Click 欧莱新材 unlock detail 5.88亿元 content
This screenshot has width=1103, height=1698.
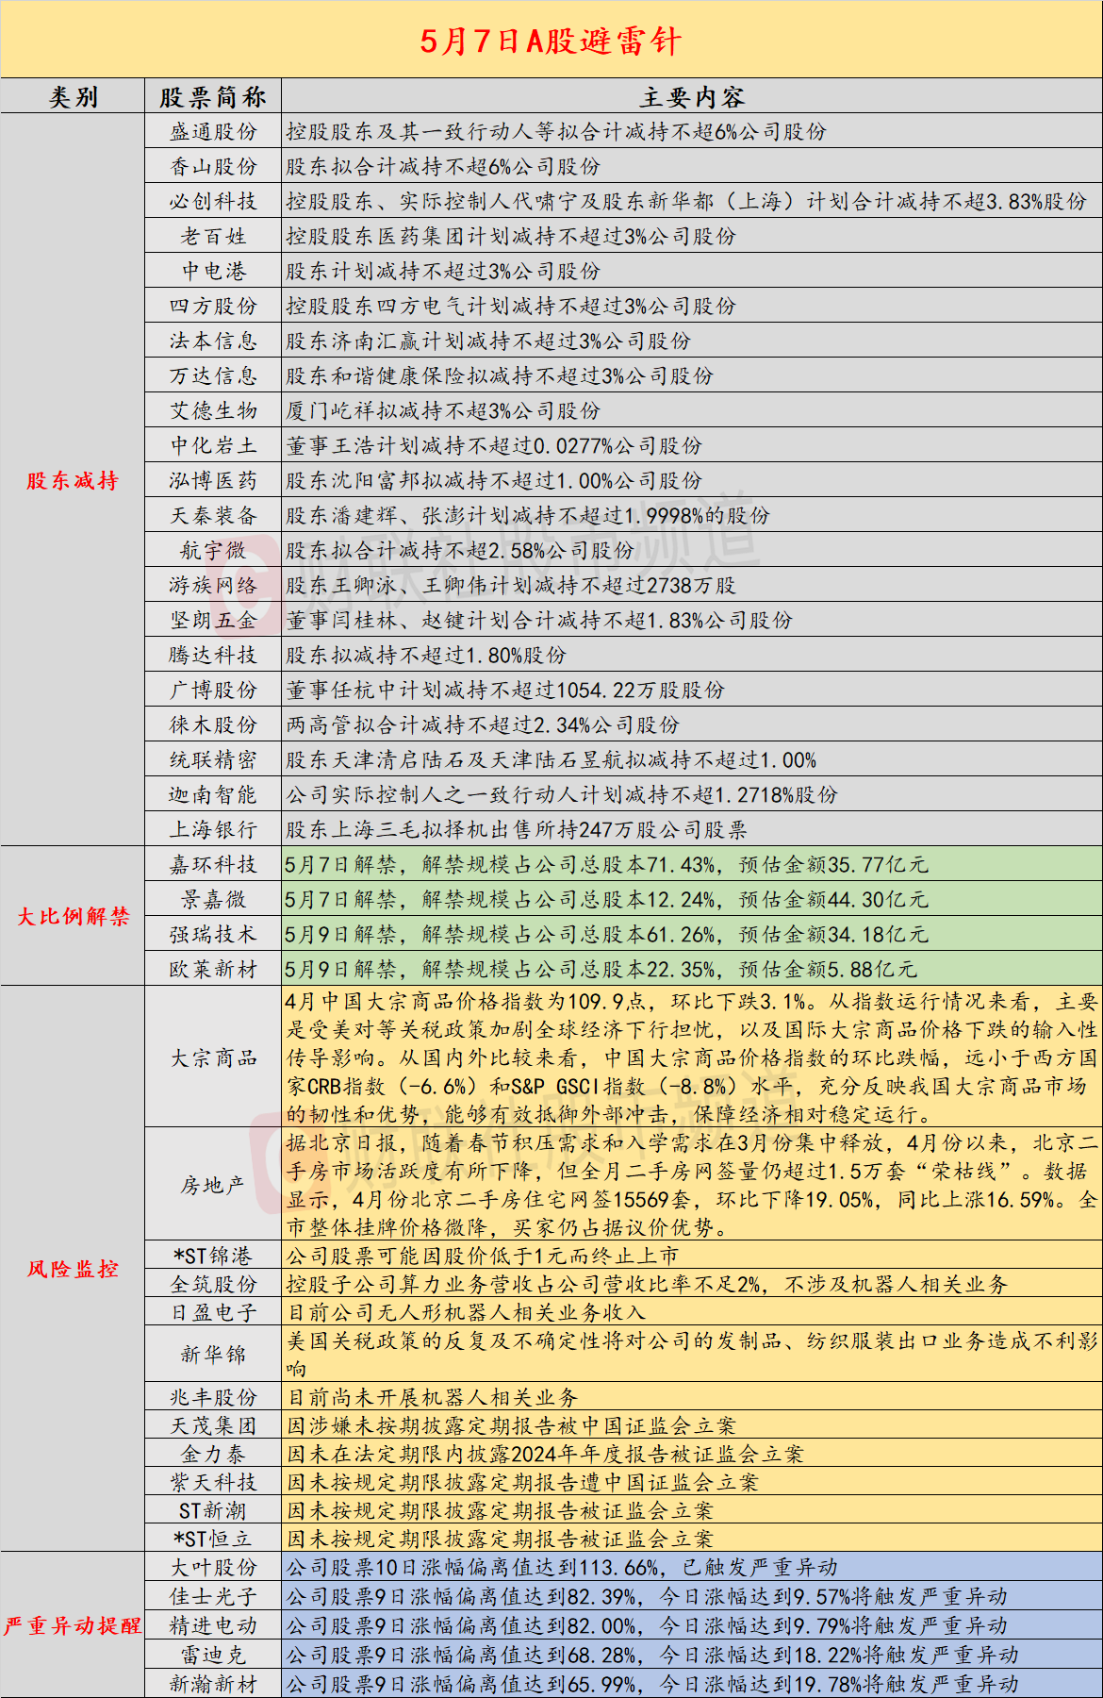[601, 970]
